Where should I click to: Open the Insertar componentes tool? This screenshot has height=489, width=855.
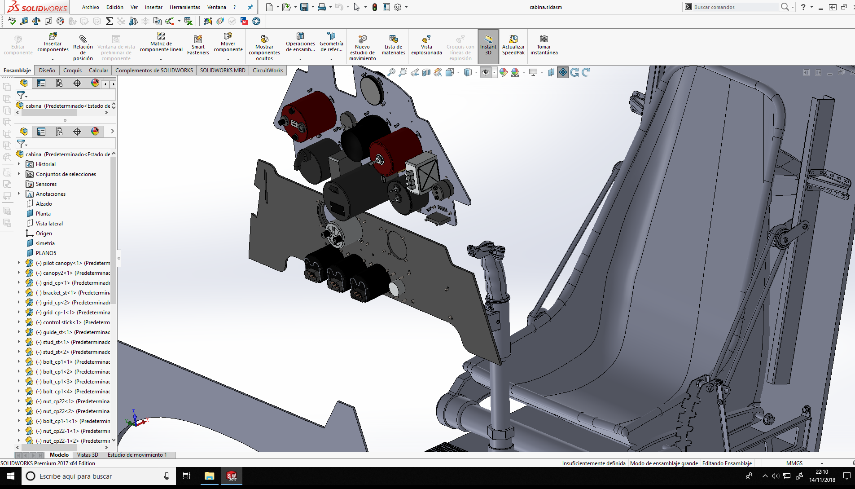tap(53, 43)
